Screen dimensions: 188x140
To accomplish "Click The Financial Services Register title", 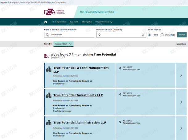I will pos(97,12).
